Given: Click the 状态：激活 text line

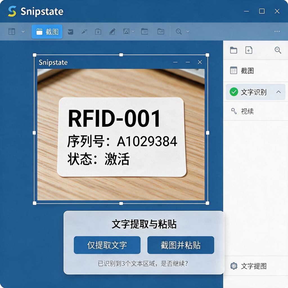Looking at the screenshot, I should (98, 159).
